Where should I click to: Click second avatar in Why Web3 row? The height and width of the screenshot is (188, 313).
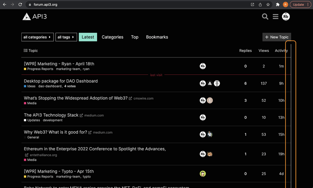click(x=210, y=134)
